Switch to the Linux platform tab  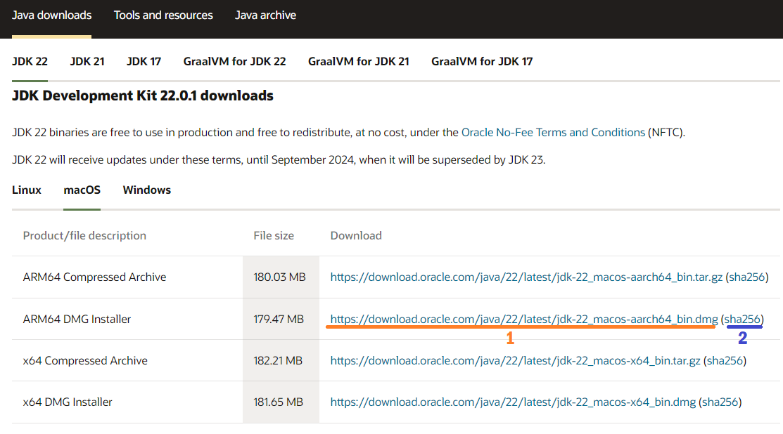click(x=27, y=190)
